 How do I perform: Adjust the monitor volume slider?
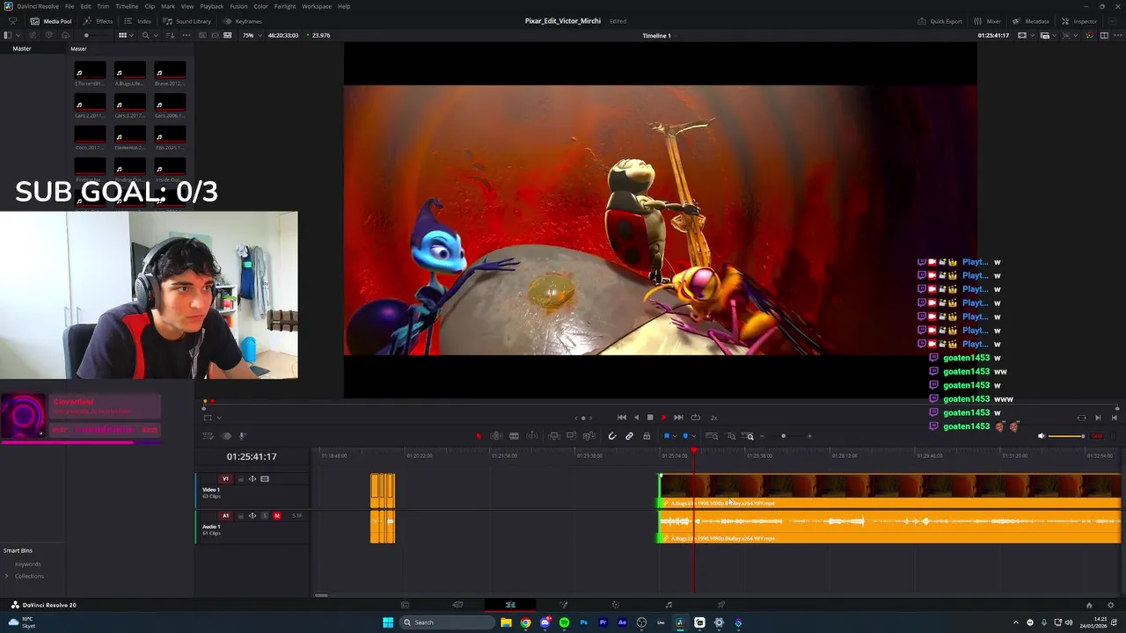[x=1067, y=436]
